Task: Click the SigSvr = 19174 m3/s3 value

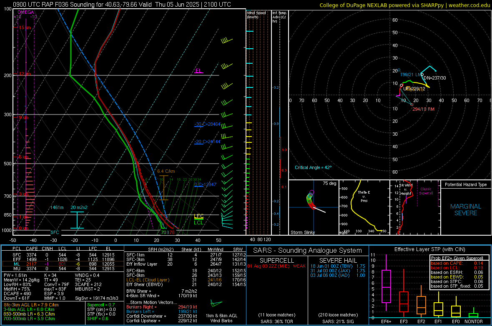Action: pyautogui.click(x=97, y=298)
